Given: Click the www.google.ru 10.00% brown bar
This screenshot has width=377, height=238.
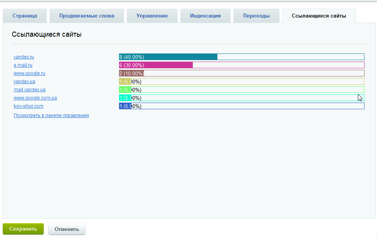Looking at the screenshot, I should [242, 73].
